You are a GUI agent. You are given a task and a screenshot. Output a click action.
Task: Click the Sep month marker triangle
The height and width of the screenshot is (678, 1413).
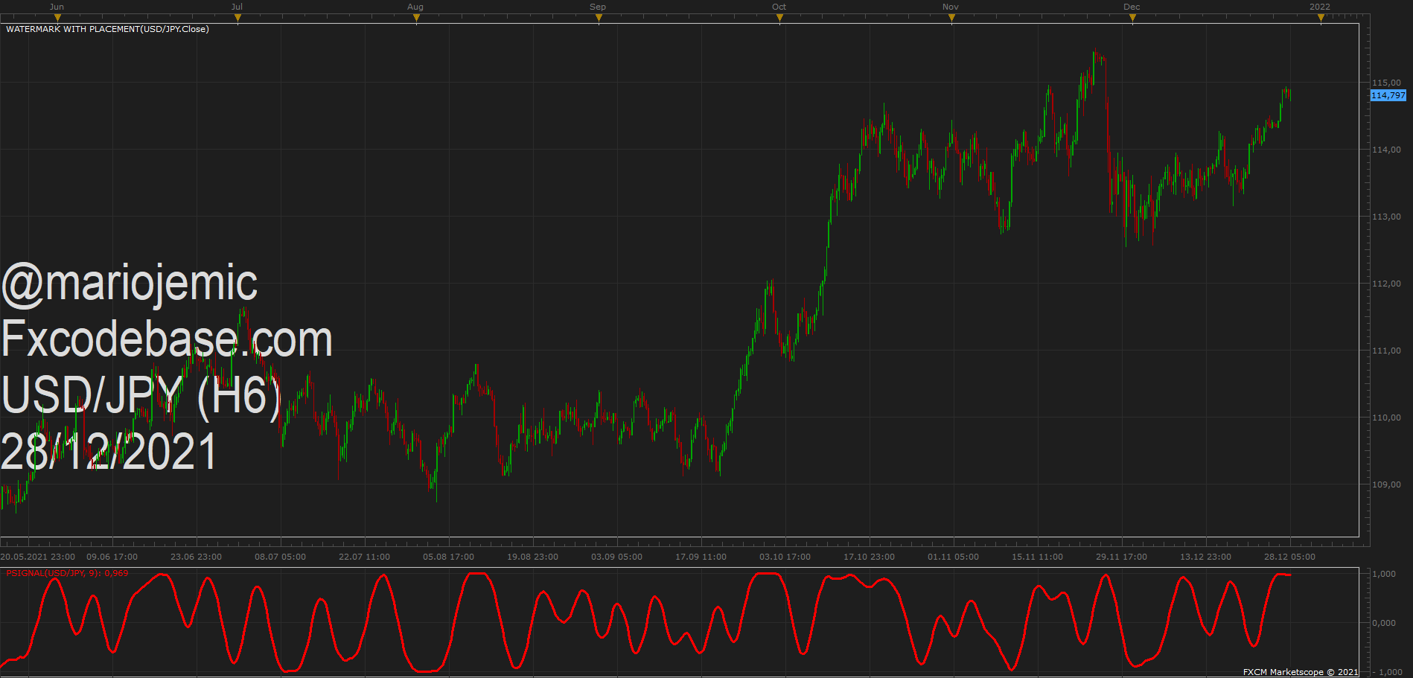pyautogui.click(x=599, y=18)
